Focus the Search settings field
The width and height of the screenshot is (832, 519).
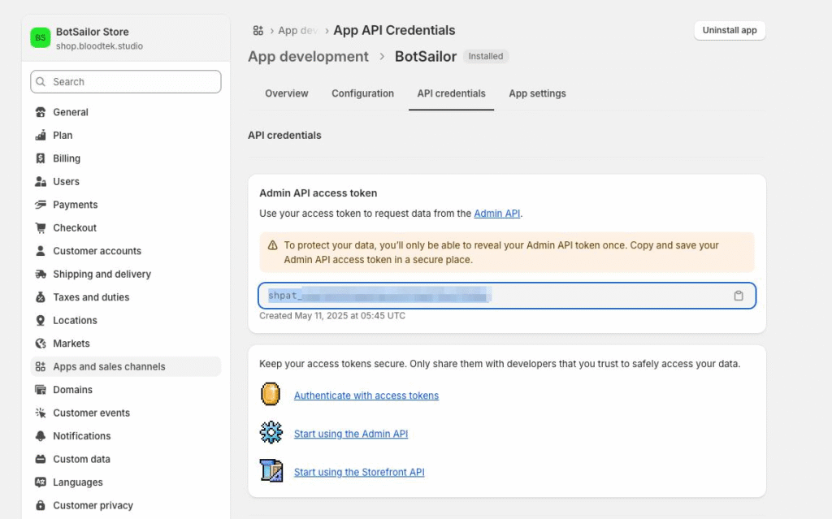[126, 82]
